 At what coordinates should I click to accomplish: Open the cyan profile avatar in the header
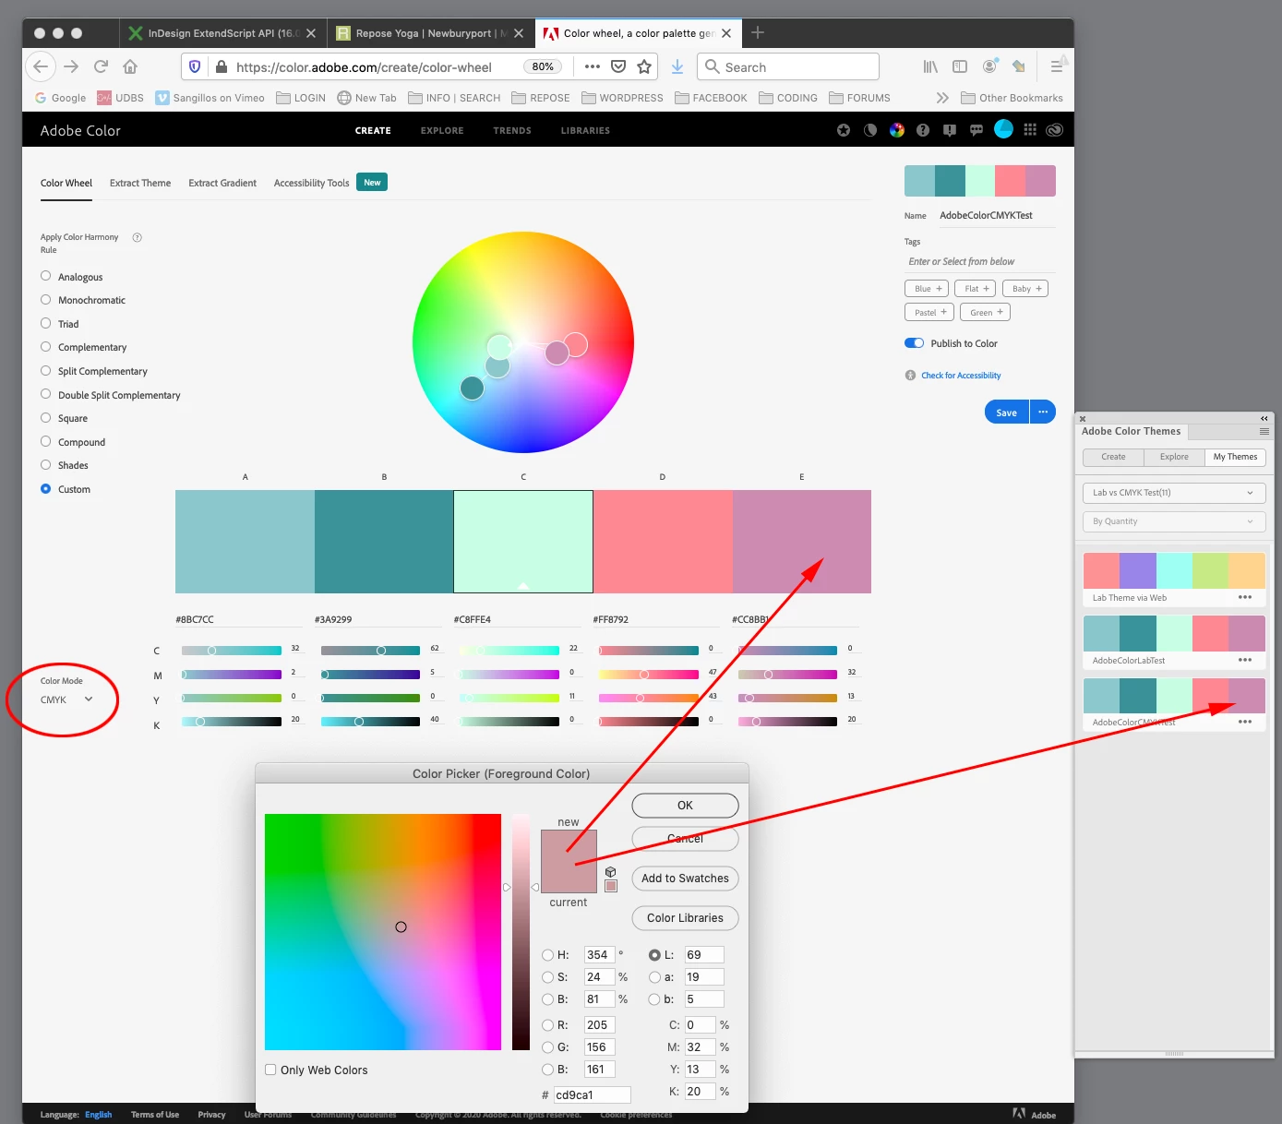[1003, 129]
